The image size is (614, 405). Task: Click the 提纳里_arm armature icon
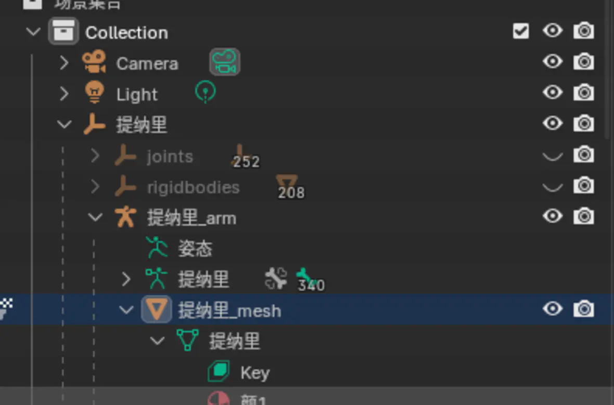point(125,217)
